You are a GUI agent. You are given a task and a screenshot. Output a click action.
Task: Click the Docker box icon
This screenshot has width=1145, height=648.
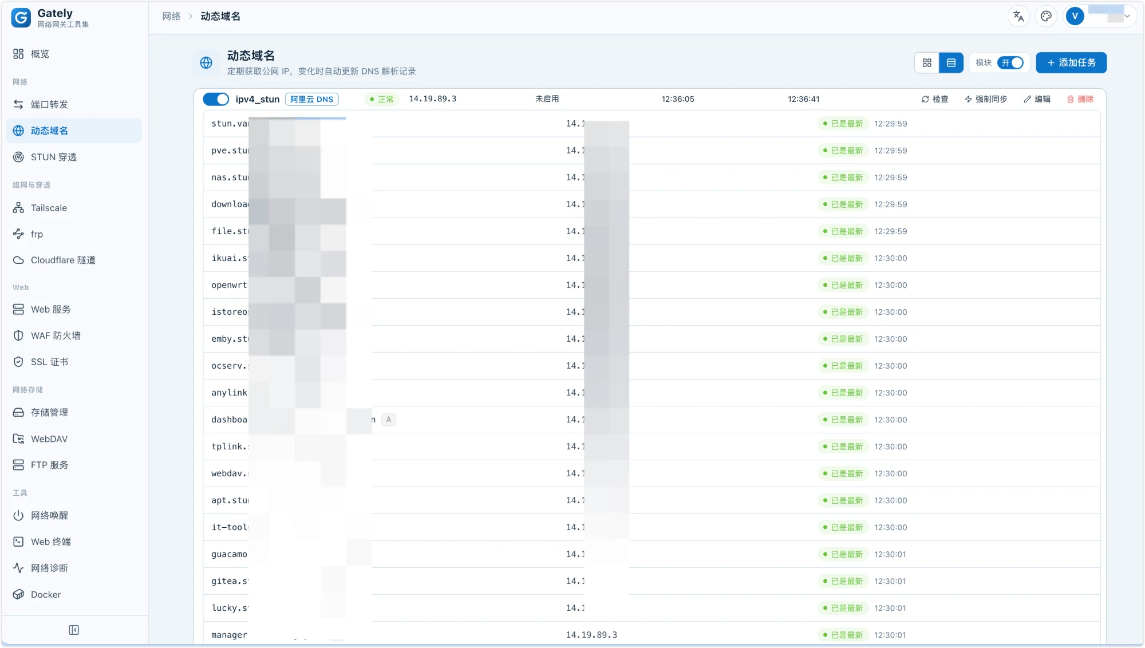pyautogui.click(x=18, y=594)
